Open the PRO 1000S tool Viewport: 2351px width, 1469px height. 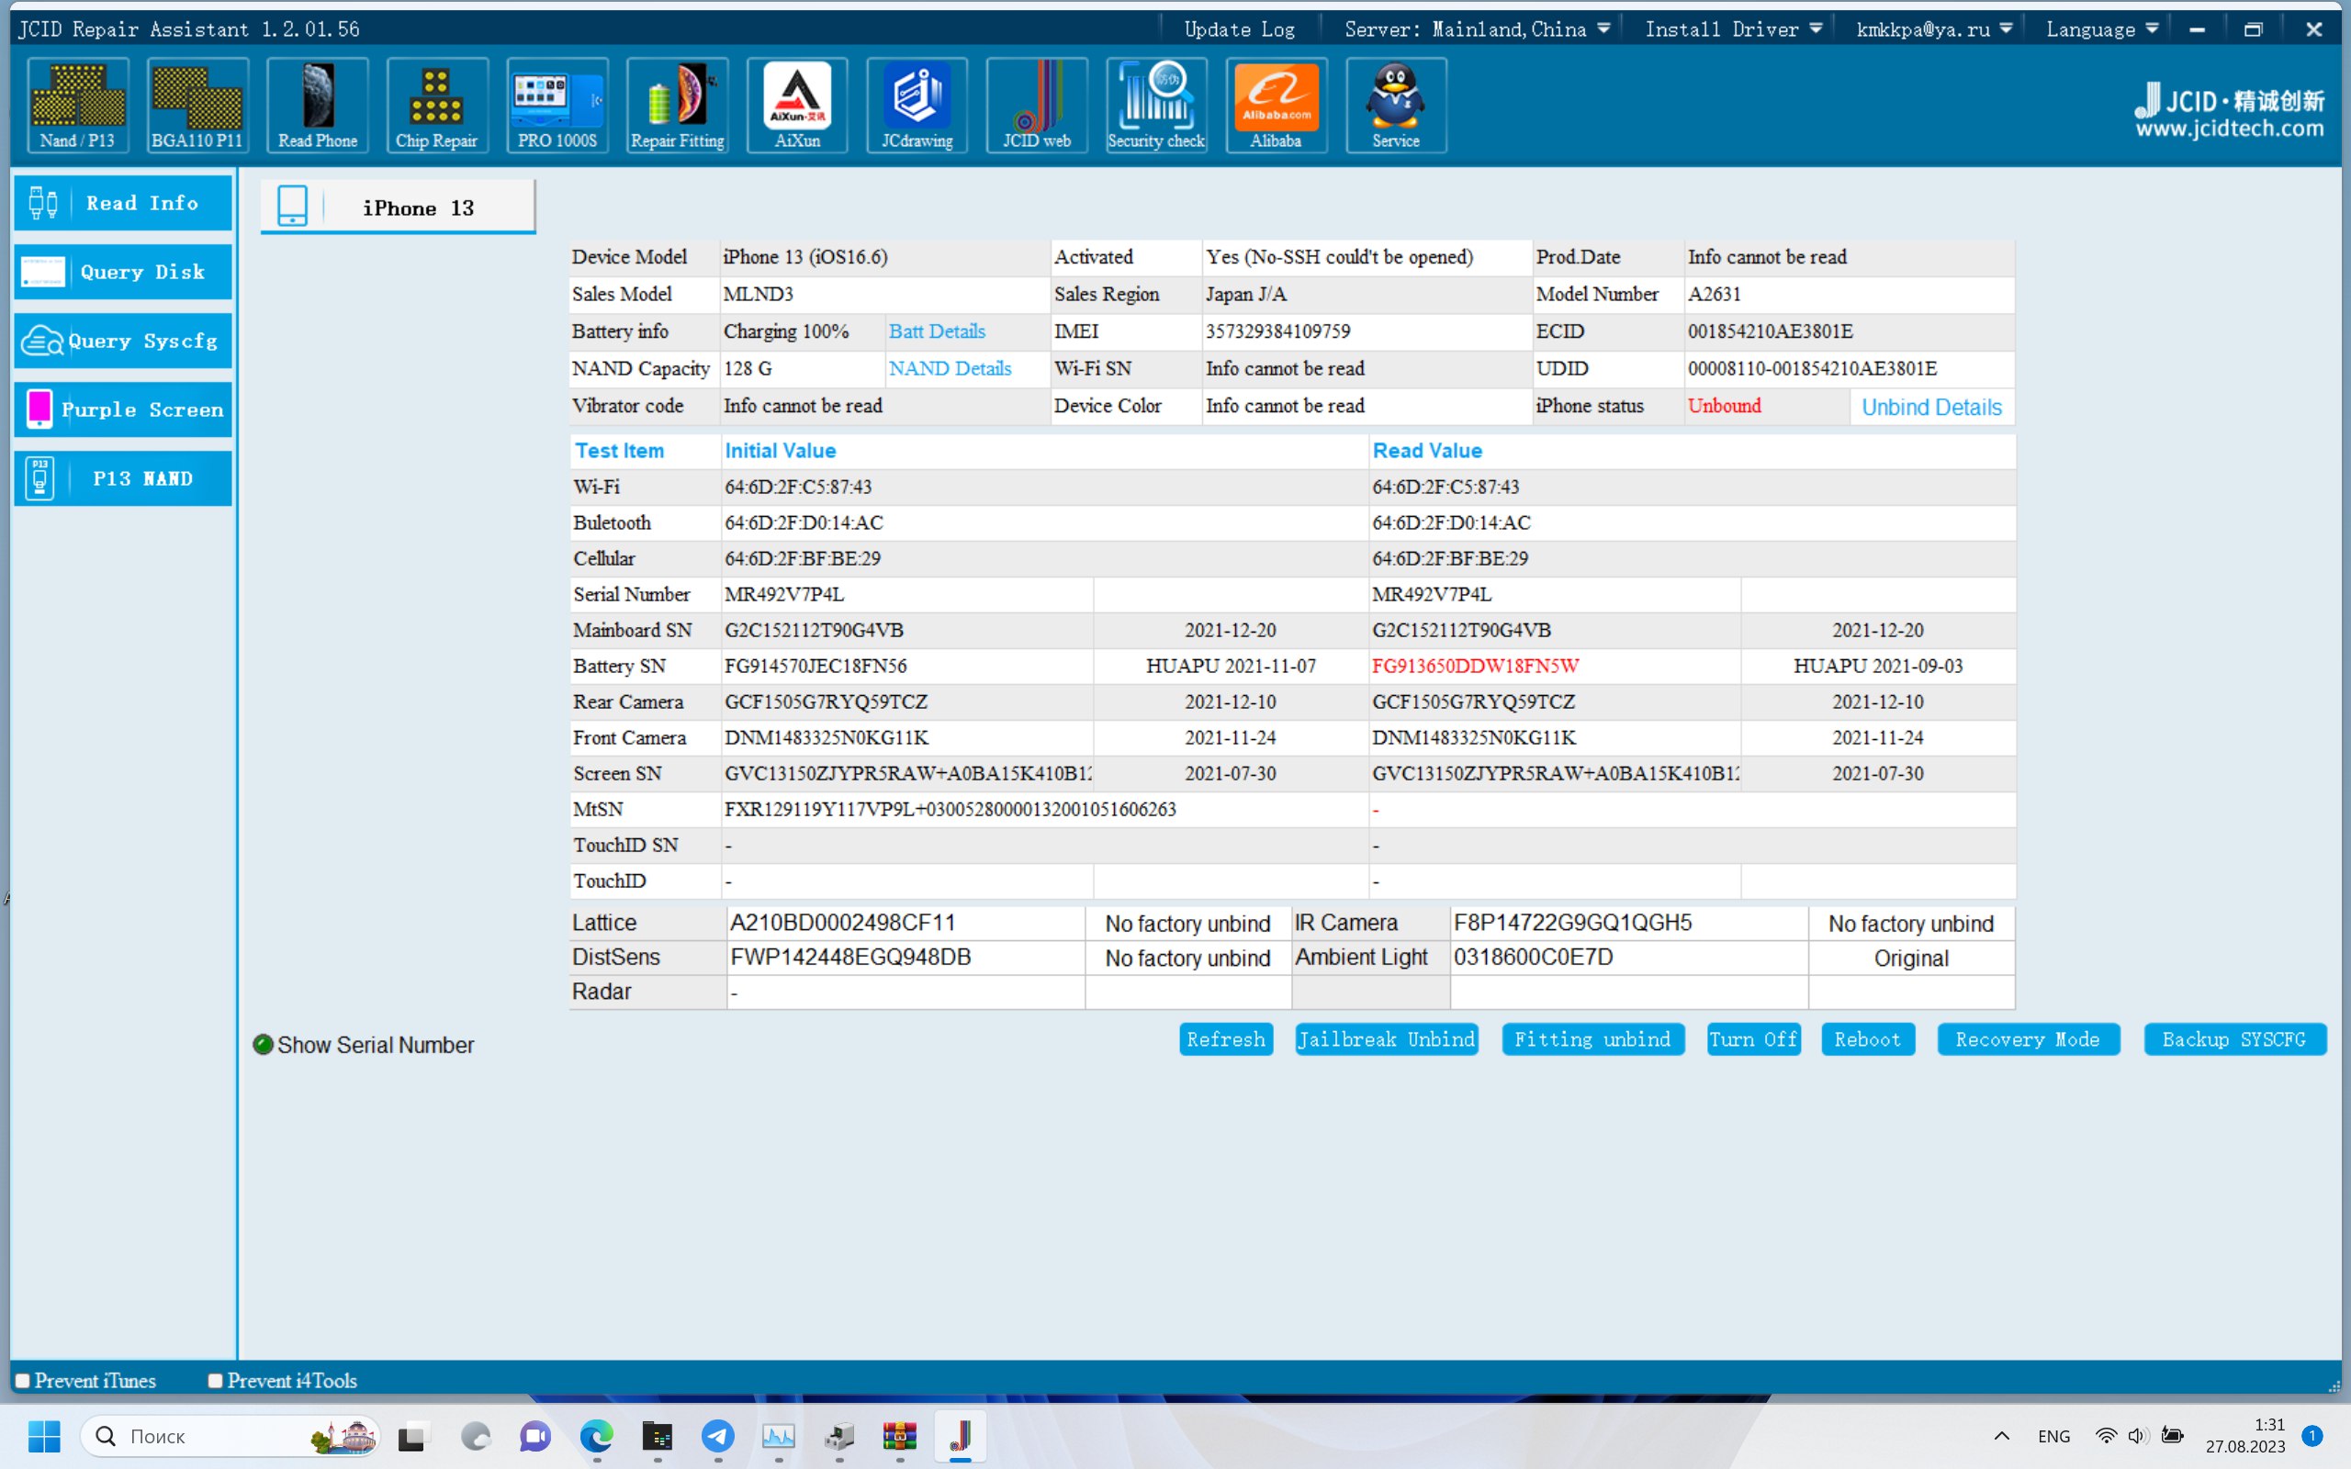tap(557, 105)
